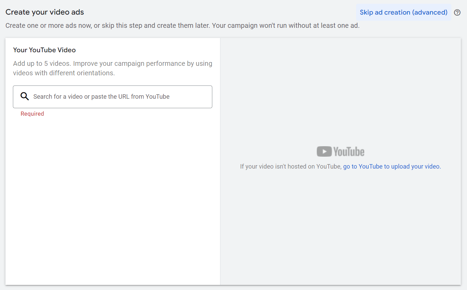Tap the search glass before the placeholder text

24,96
